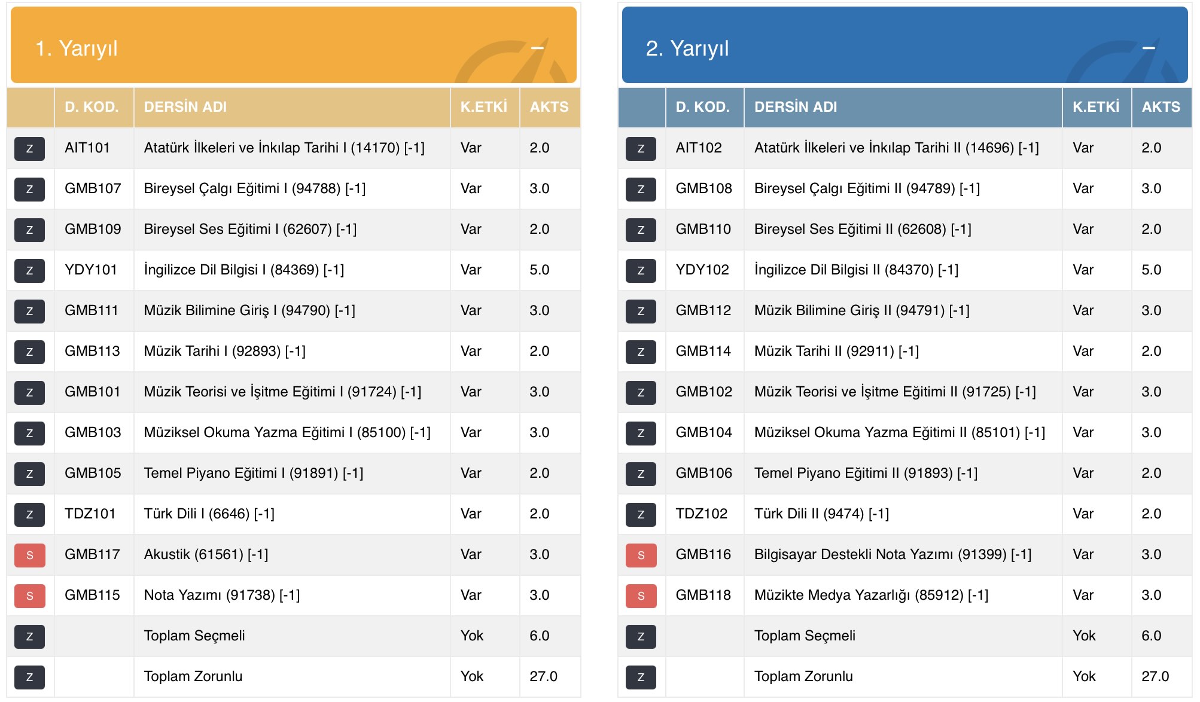The height and width of the screenshot is (702, 1200).
Task: Click the Z badge next to YDY102
Action: click(641, 271)
